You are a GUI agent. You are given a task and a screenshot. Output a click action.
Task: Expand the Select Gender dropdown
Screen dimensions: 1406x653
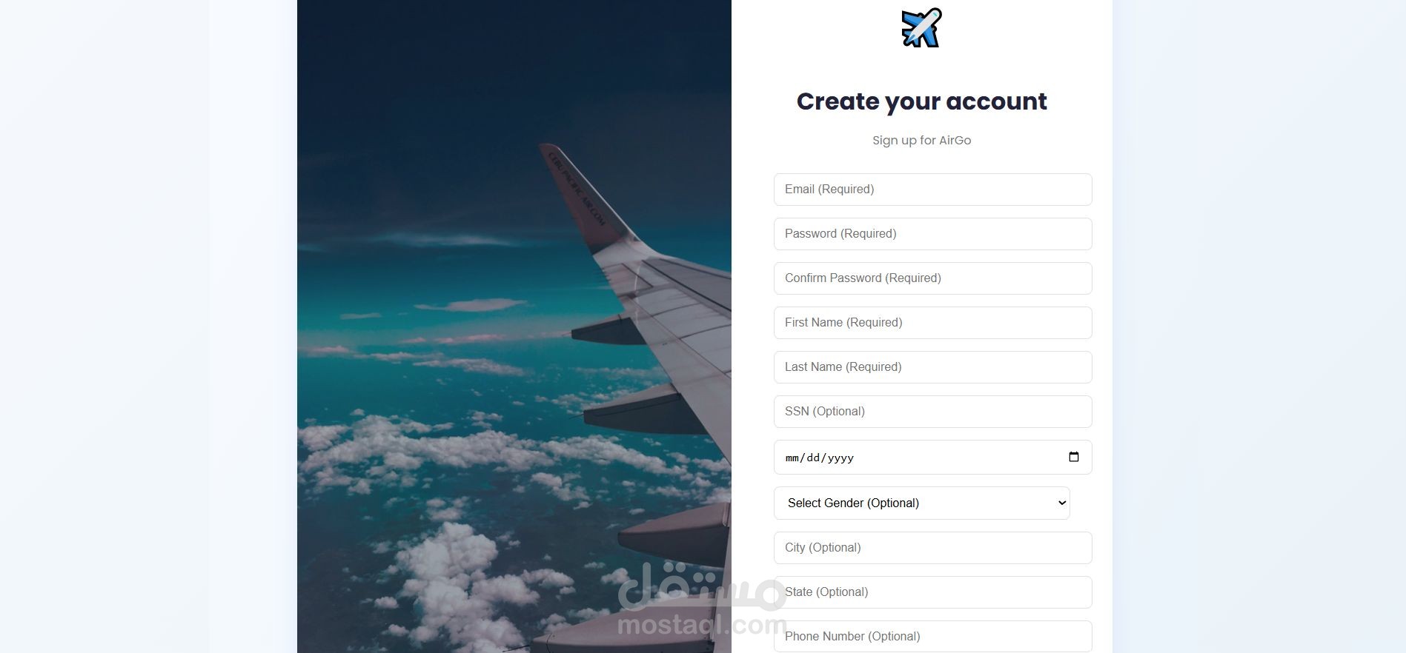tap(921, 503)
